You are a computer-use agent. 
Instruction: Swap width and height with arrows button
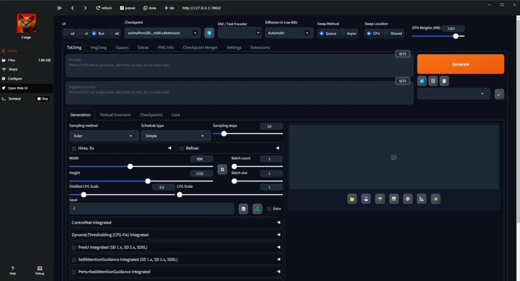coord(222,169)
